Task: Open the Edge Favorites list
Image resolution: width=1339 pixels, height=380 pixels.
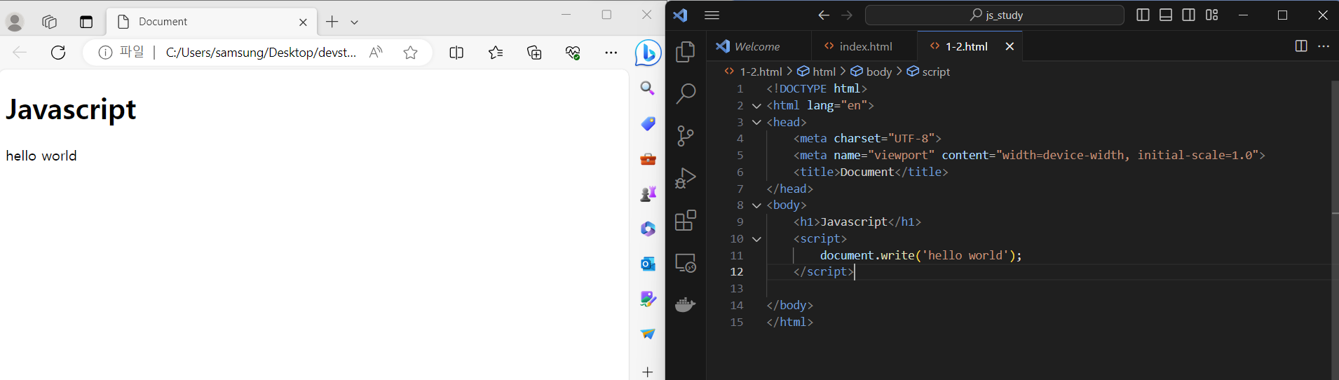Action: pyautogui.click(x=496, y=53)
